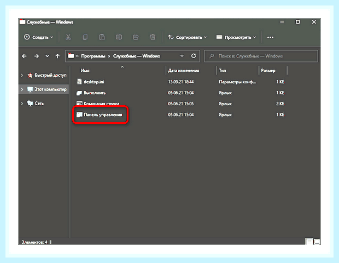Go up one folder level arrow

(57, 56)
